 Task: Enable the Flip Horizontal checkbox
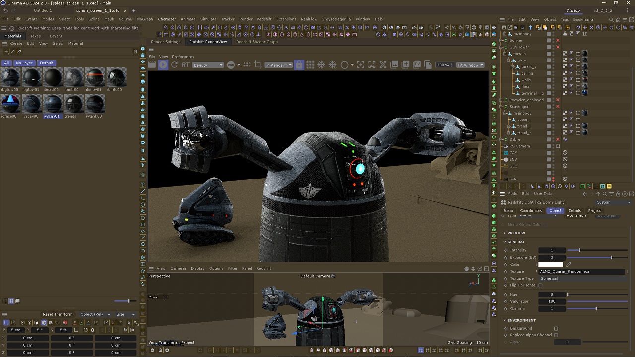pos(540,285)
